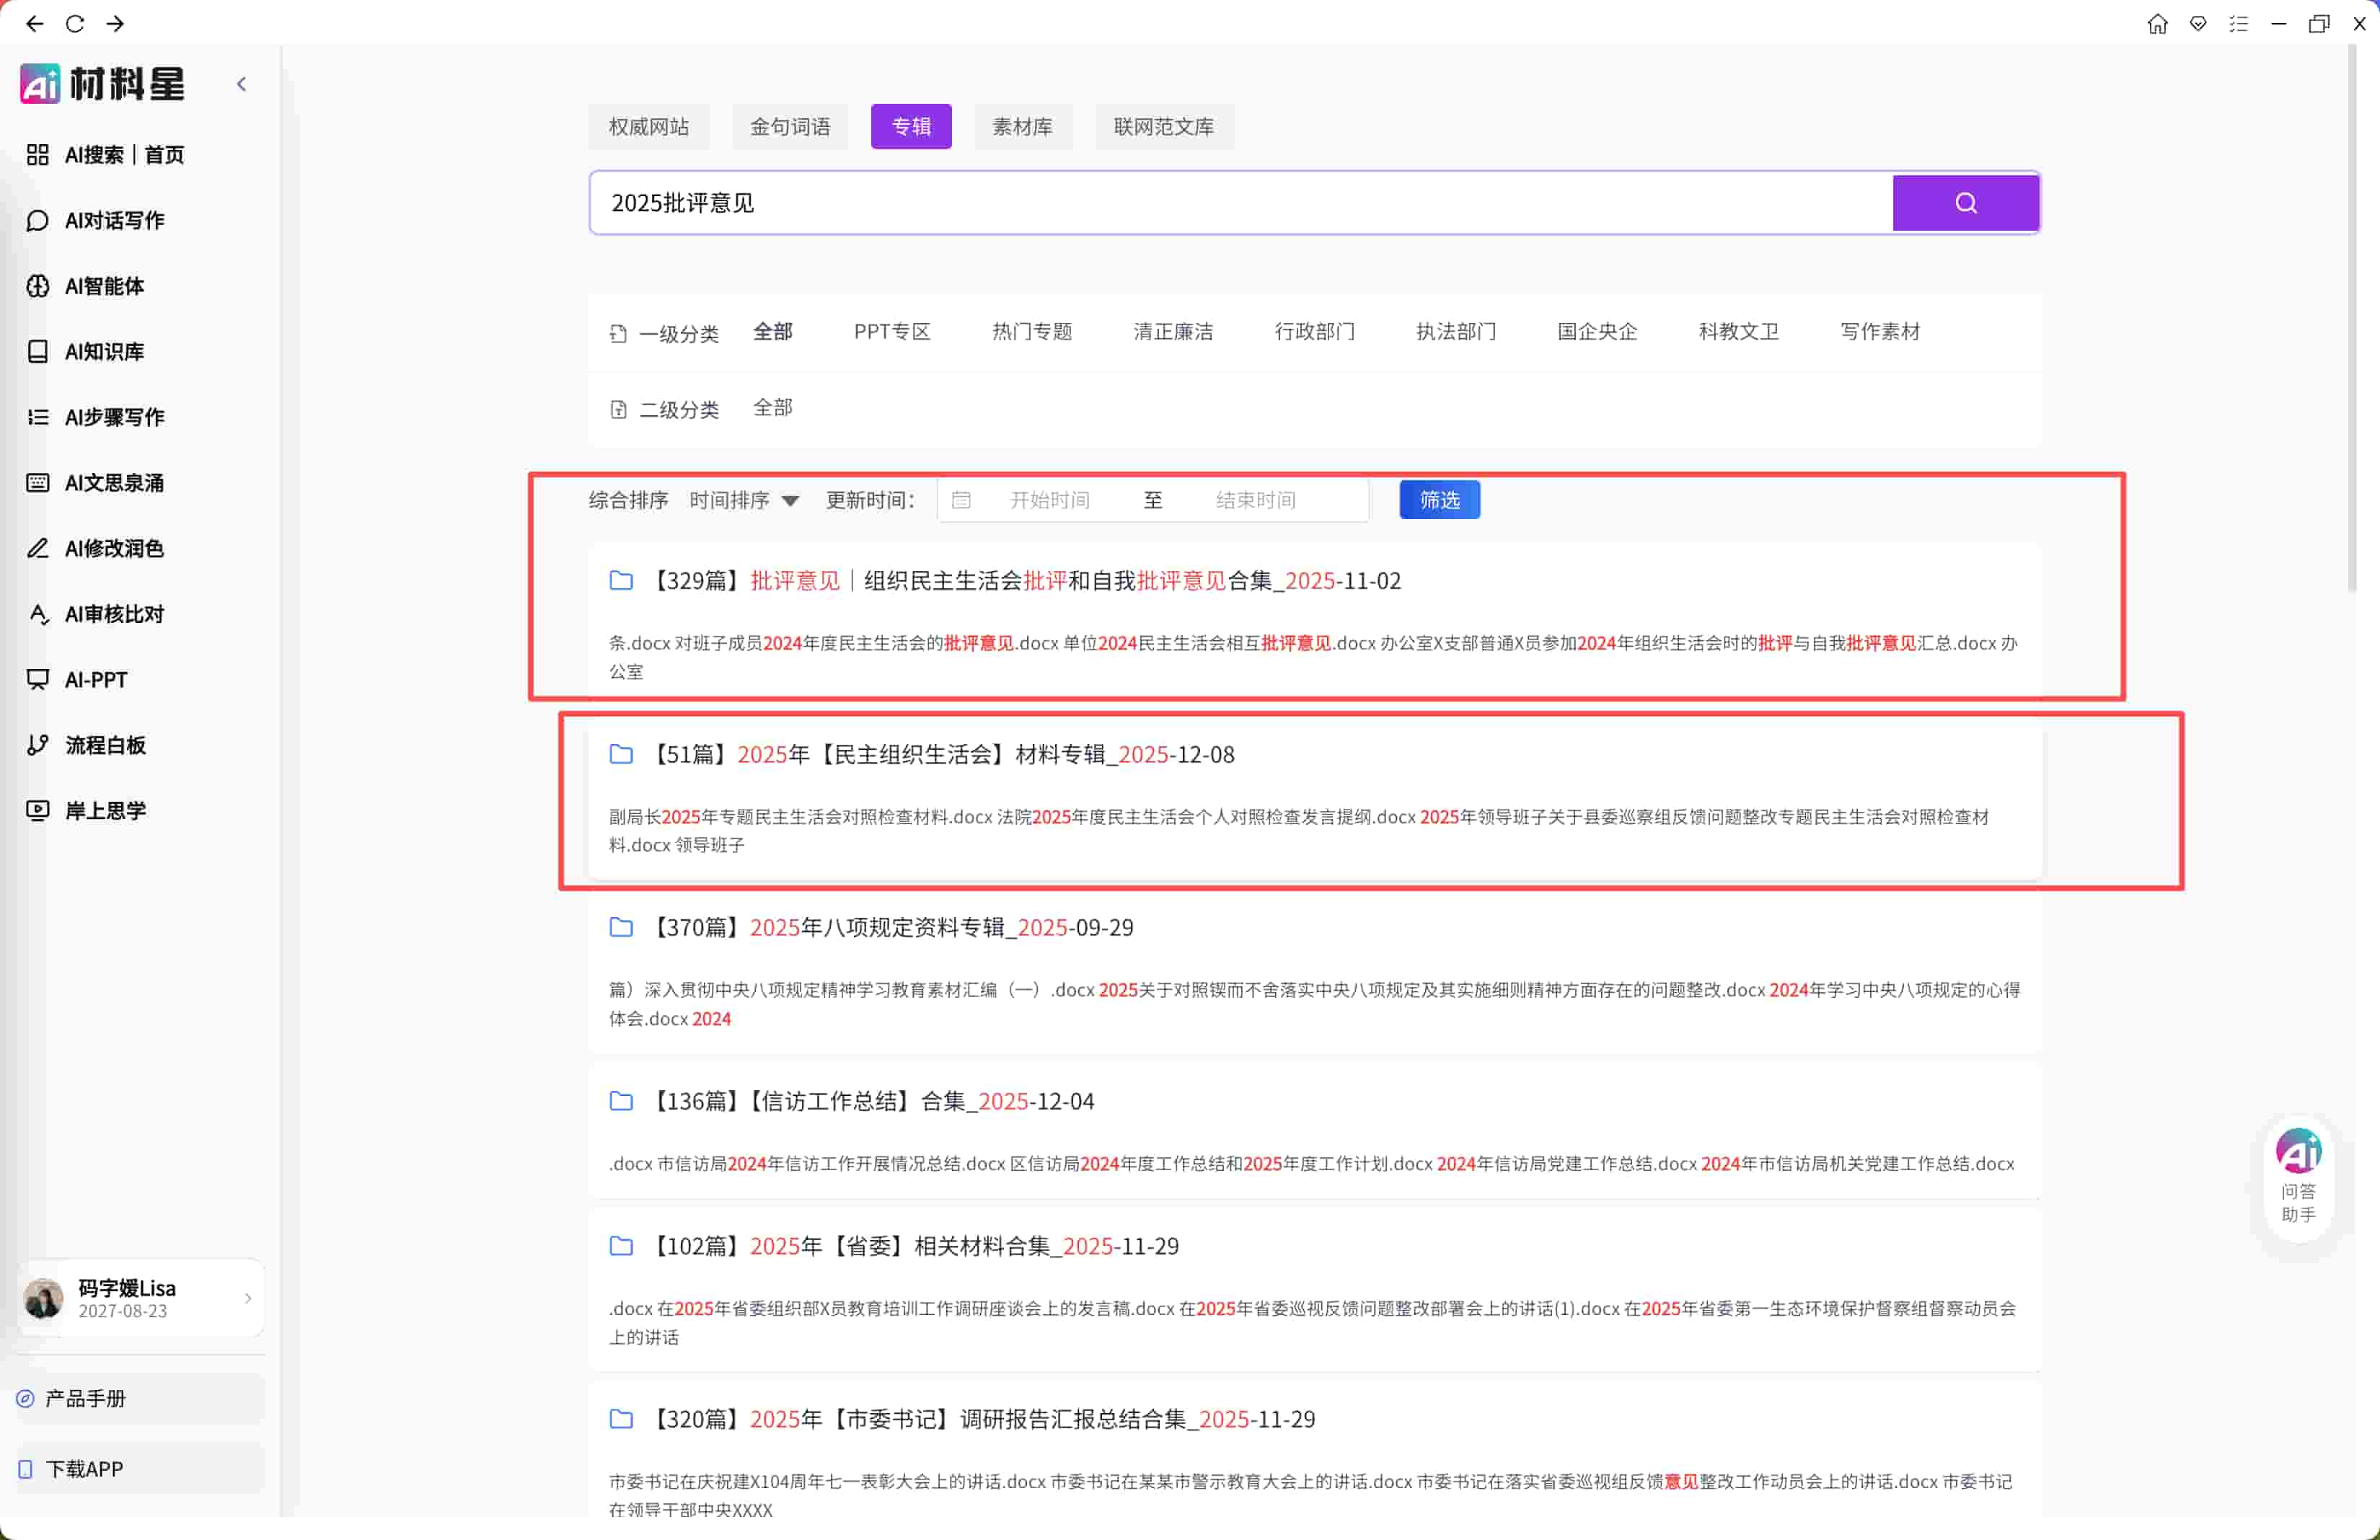Image resolution: width=2380 pixels, height=1540 pixels.
Task: Select PPT专区 category filter
Action: pyautogui.click(x=891, y=332)
